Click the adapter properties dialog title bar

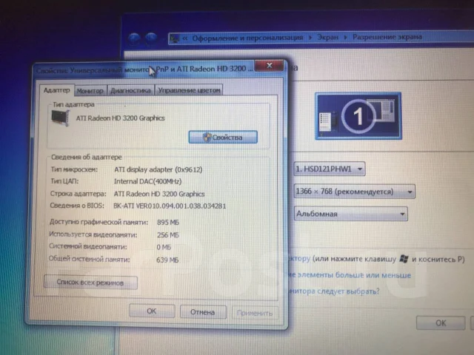tap(144, 70)
